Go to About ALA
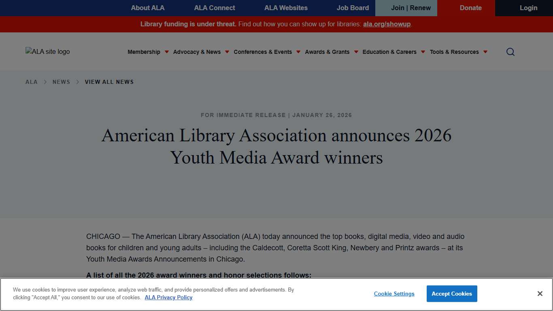Screen dimensions: 553x311 click(147, 8)
